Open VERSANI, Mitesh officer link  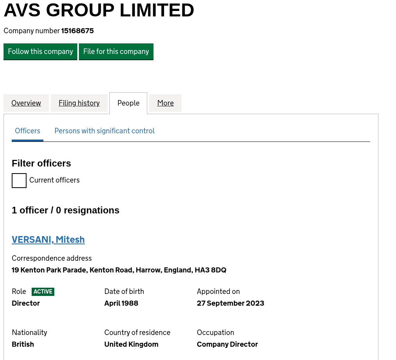click(x=48, y=240)
